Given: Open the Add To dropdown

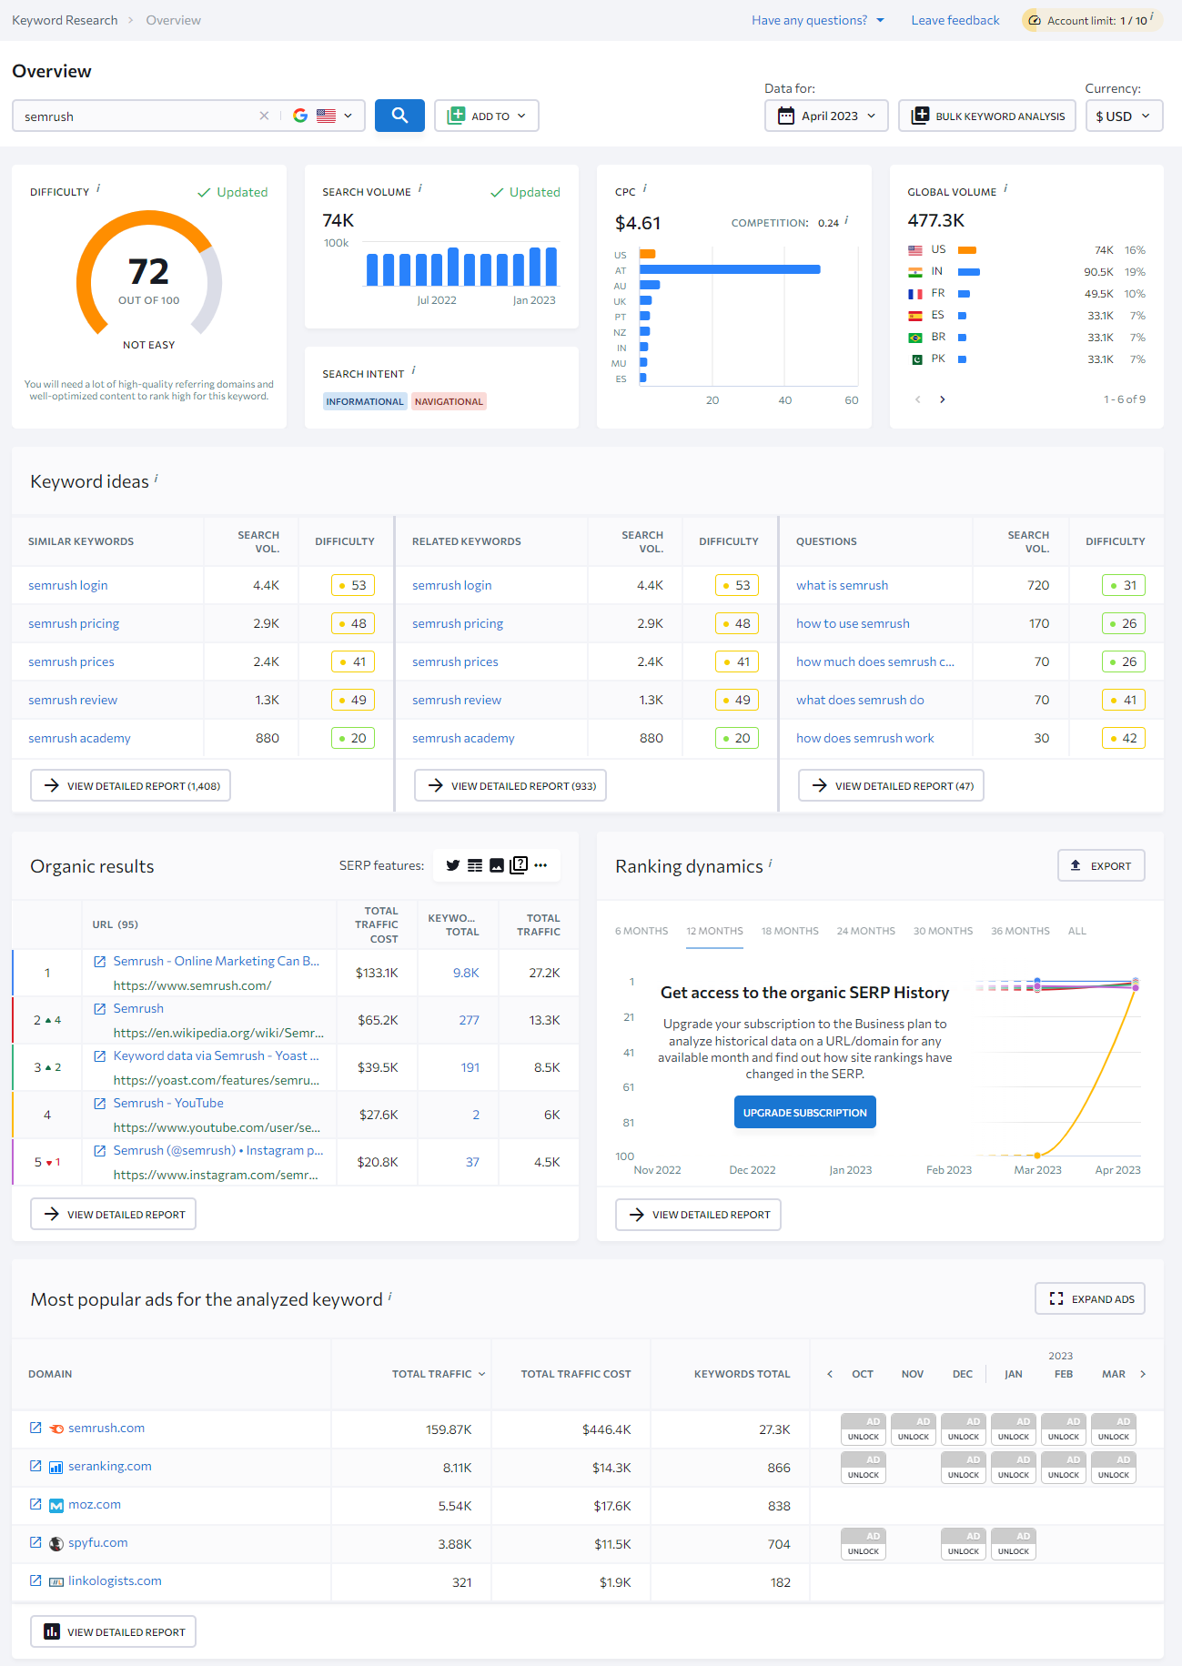Looking at the screenshot, I should point(487,116).
